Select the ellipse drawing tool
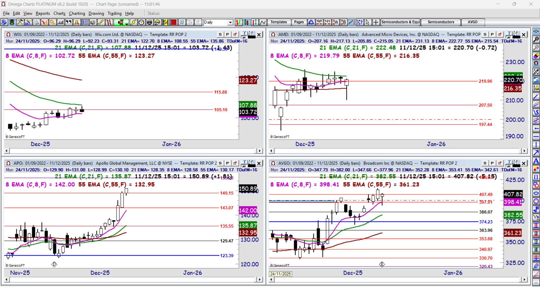The height and width of the screenshot is (287, 540). coord(536,193)
